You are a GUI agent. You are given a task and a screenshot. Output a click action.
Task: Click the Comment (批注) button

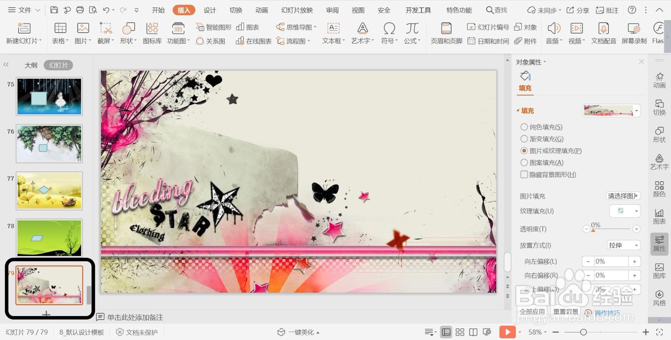click(607, 10)
